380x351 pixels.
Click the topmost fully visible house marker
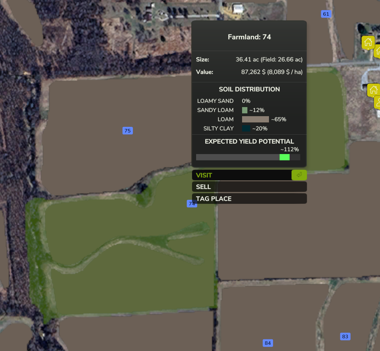tap(368, 42)
